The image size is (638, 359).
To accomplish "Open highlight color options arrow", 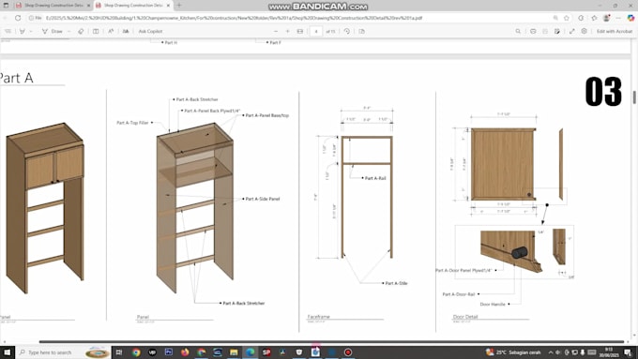I will tap(31, 31).
